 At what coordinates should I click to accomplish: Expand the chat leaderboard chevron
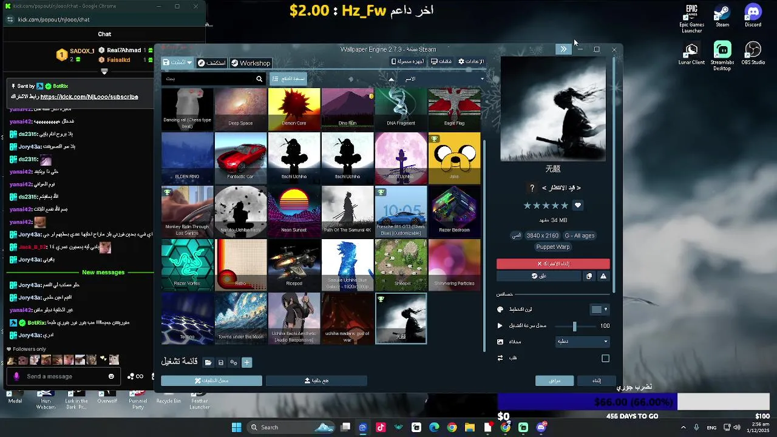104,72
